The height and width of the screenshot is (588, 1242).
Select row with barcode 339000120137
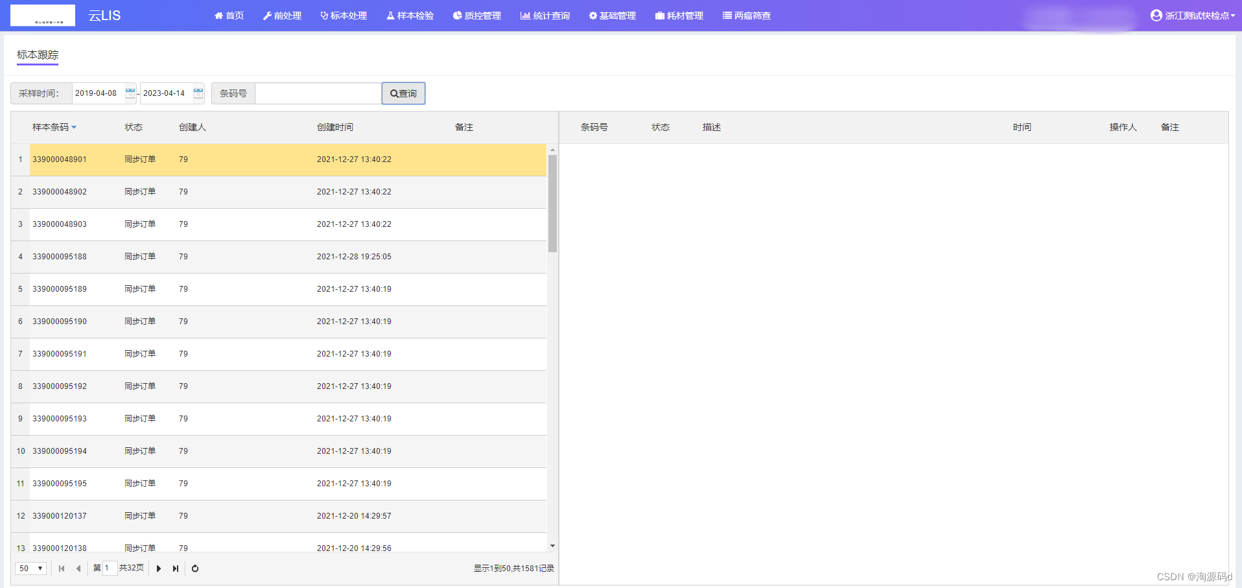coord(279,516)
